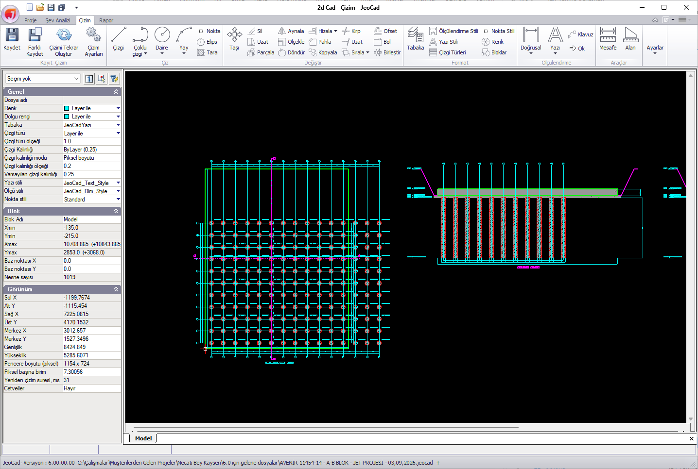Open the Seçim yok selection dropdown

click(42, 79)
